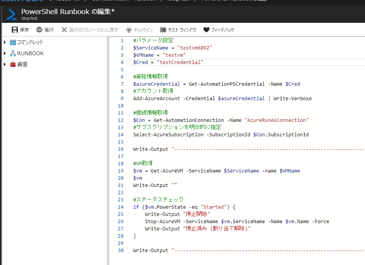Expand the コマンドレット tree node

tap(5, 42)
